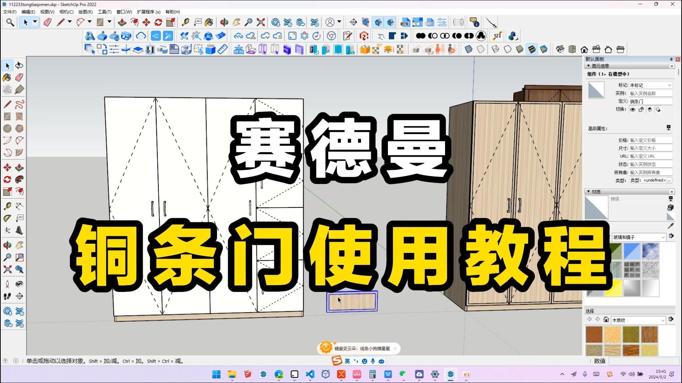
Task: Switch to X-ray face style
Action: (x=469, y=49)
